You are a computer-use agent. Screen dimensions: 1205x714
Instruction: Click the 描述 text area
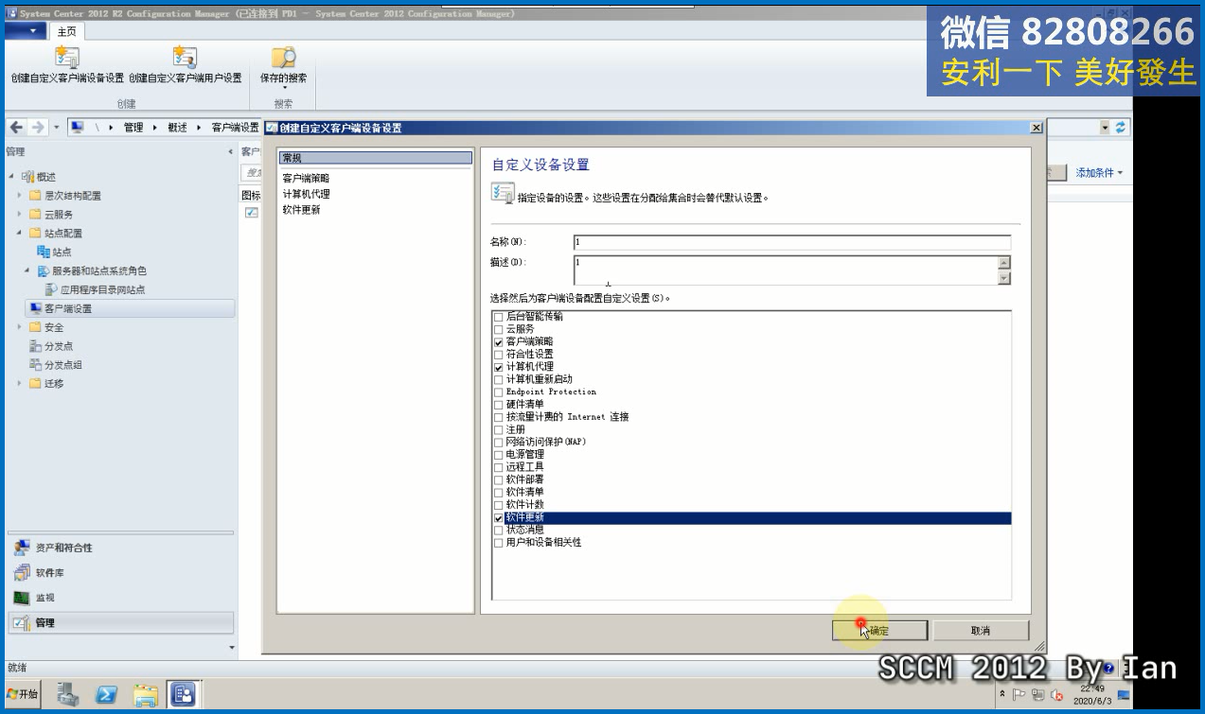pos(785,270)
